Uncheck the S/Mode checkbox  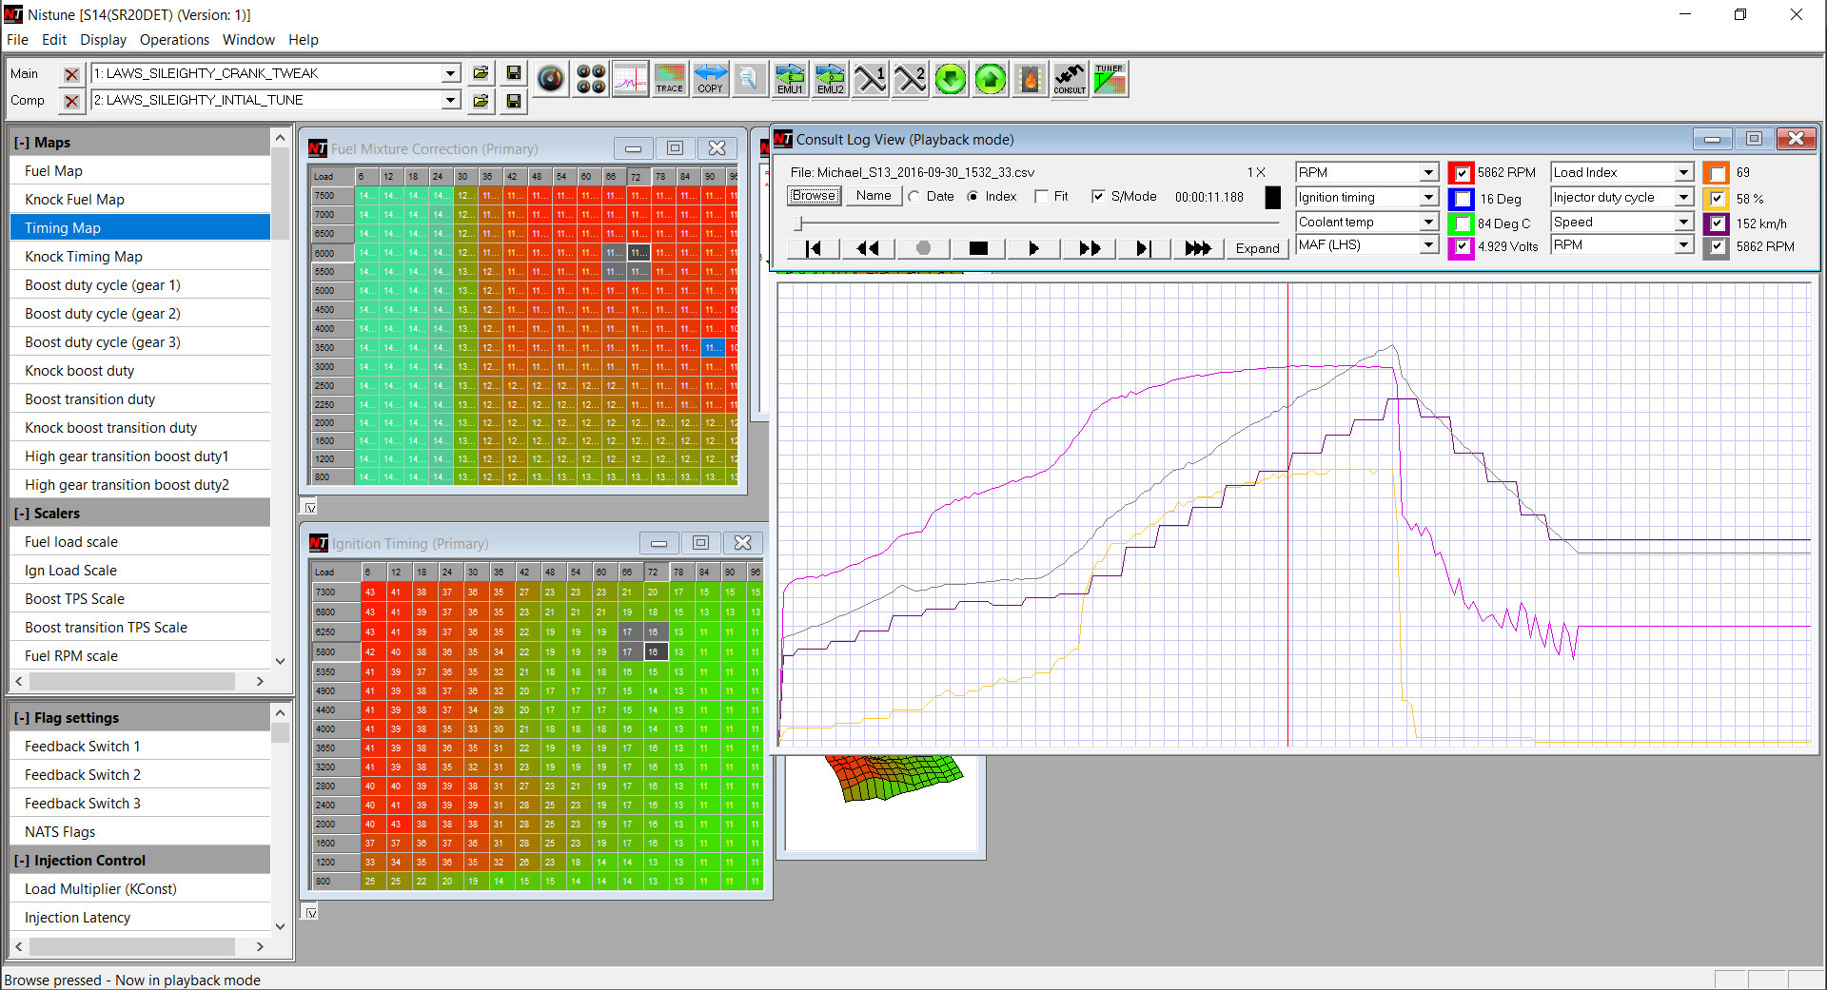pos(1098,197)
